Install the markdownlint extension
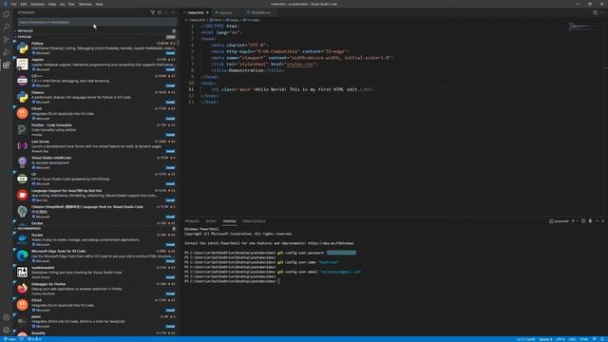This screenshot has height=342, width=608. click(170, 277)
